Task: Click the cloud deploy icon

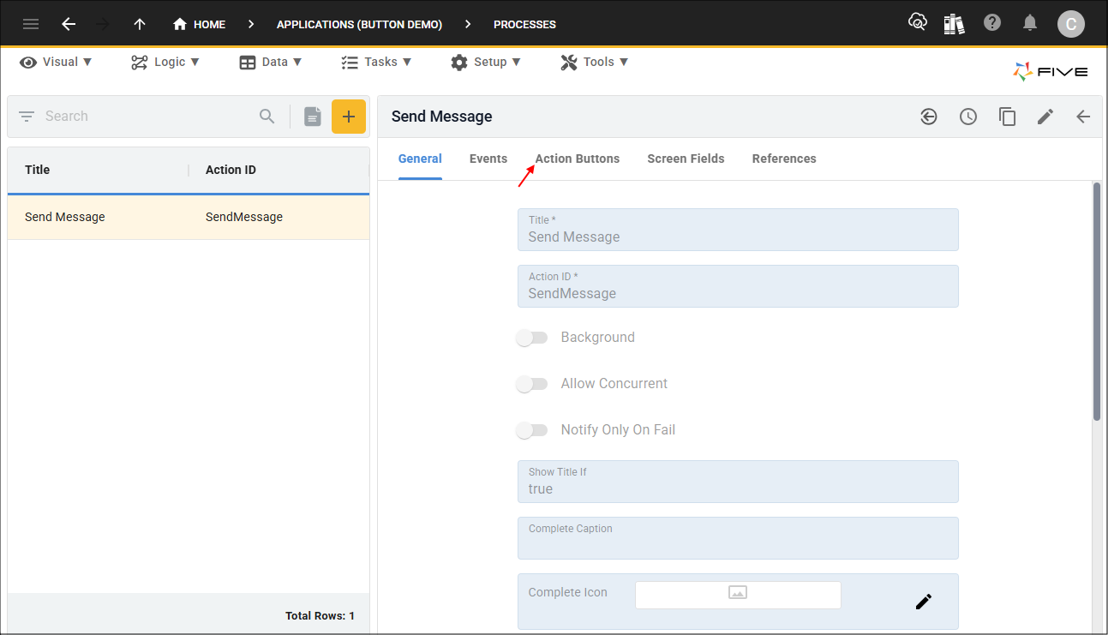Action: [x=918, y=23]
